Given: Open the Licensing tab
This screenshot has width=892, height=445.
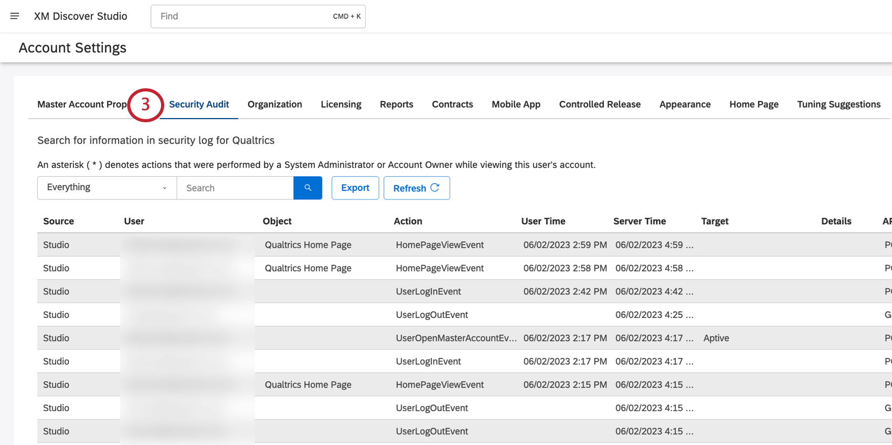Looking at the screenshot, I should pyautogui.click(x=341, y=104).
